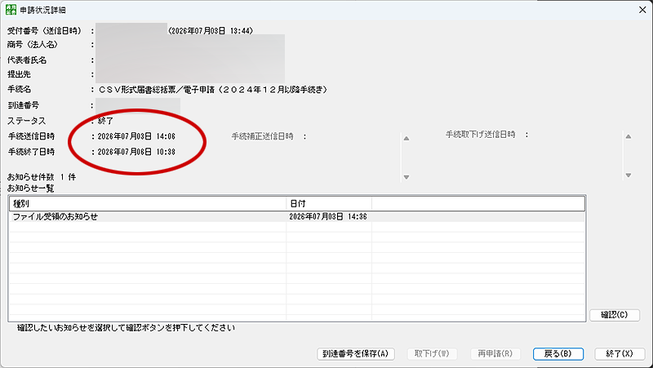Click the 手続補正送信日時 label

[262, 136]
